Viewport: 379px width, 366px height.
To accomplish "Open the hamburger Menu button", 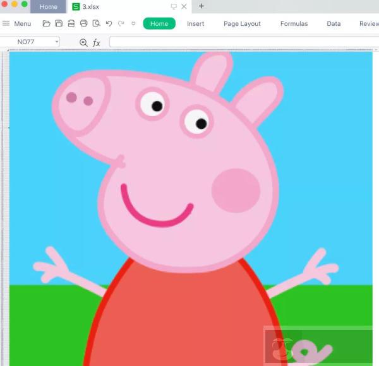I will (x=16, y=23).
